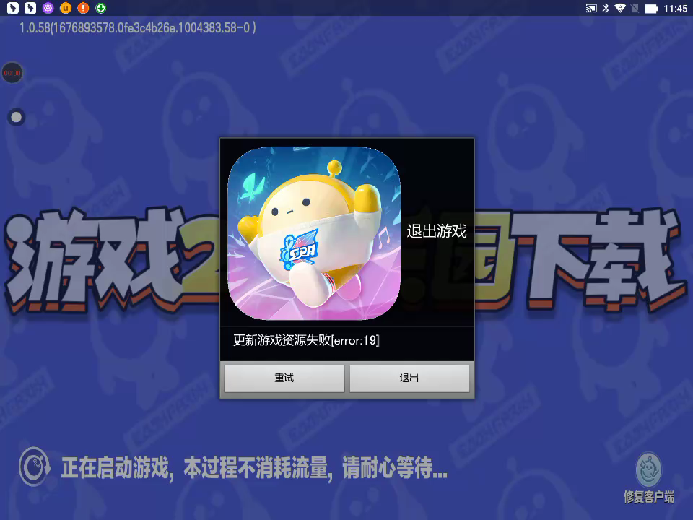Tap the recording timer floating circle
Image resolution: width=693 pixels, height=520 pixels.
coord(12,73)
